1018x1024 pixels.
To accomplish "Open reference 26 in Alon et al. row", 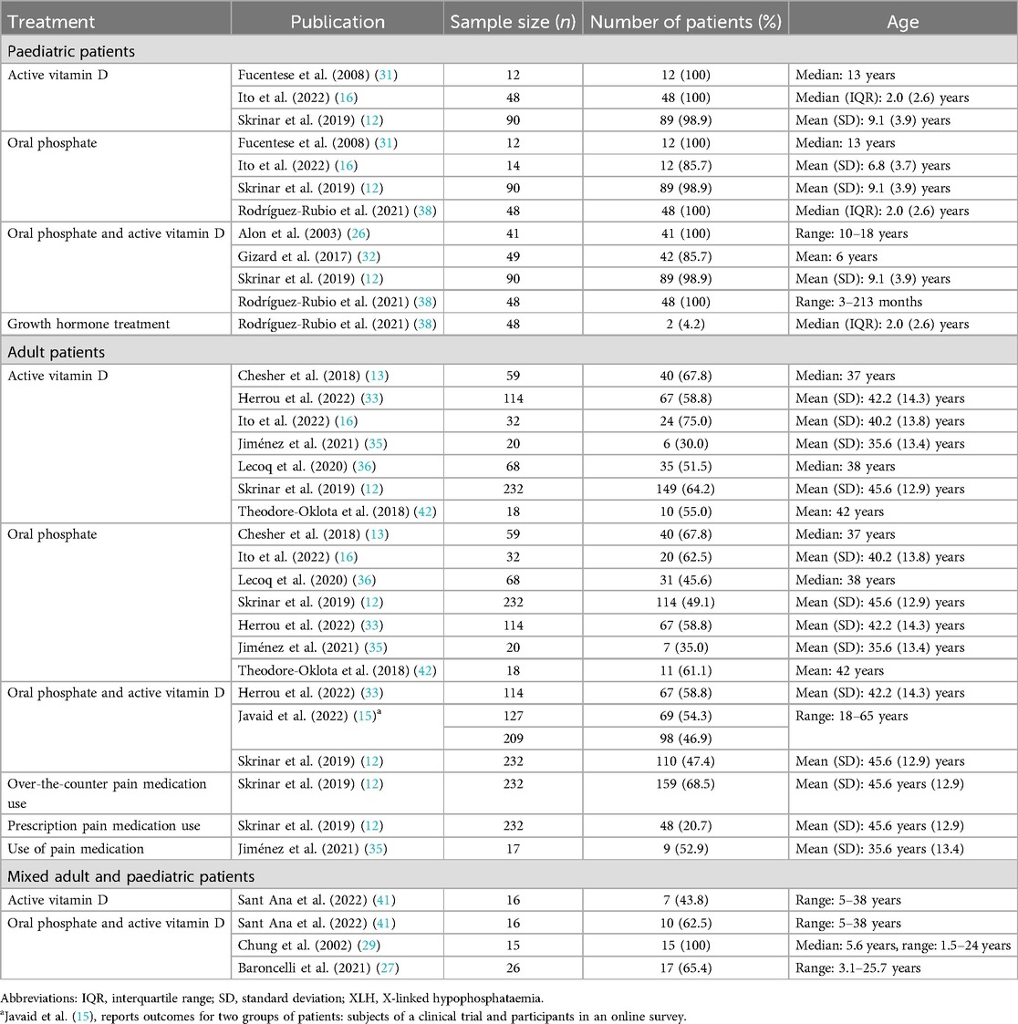I will [x=358, y=233].
